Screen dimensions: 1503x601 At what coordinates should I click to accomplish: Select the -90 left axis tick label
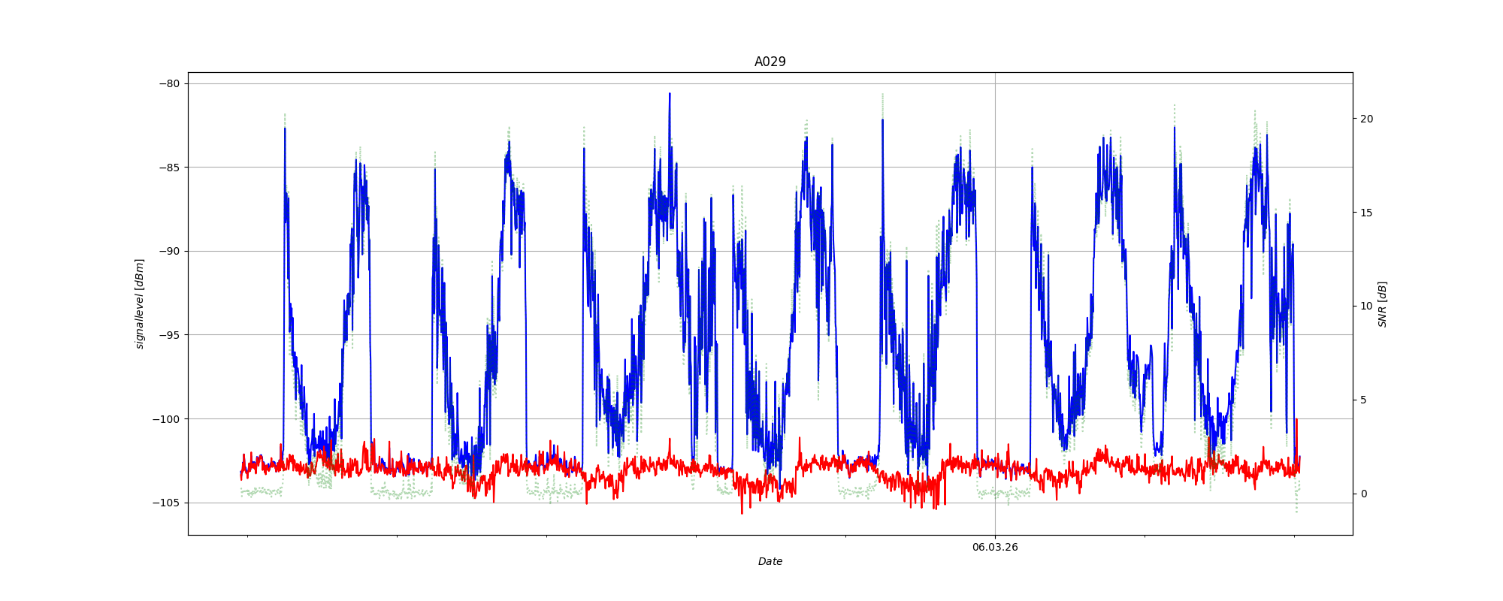pyautogui.click(x=170, y=251)
